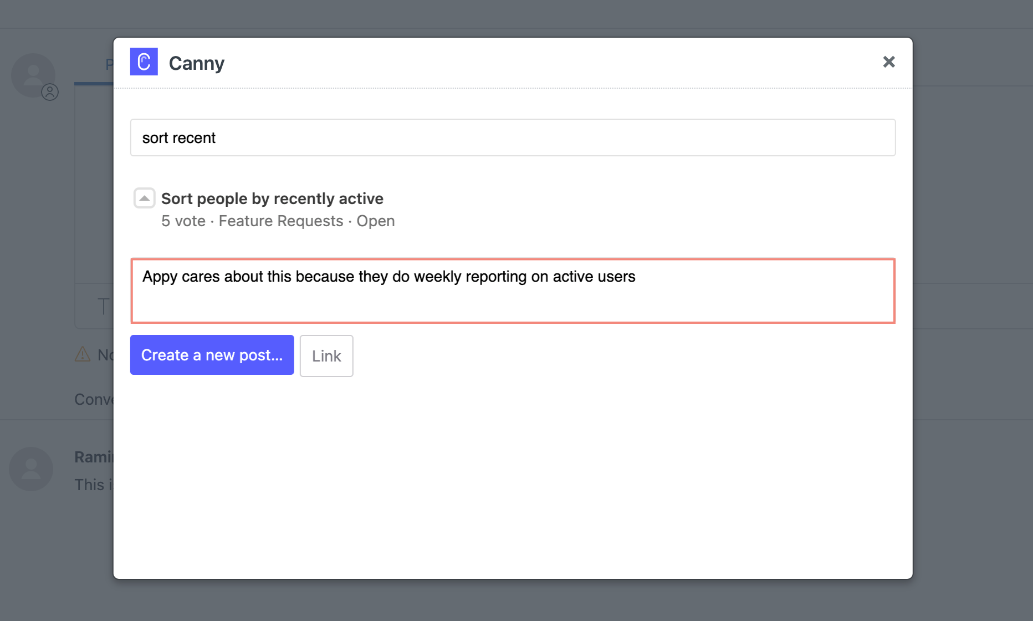The width and height of the screenshot is (1033, 621).
Task: Open 'Sort people by recently active' post
Action: (272, 198)
